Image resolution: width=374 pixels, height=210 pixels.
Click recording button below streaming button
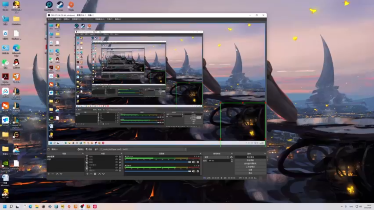click(x=250, y=160)
